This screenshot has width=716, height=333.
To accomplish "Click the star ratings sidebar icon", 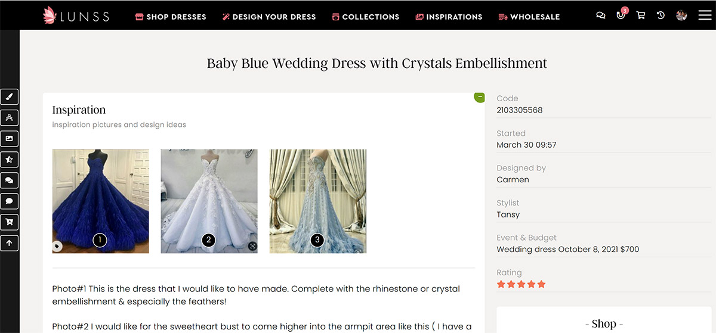I will click(x=10, y=160).
